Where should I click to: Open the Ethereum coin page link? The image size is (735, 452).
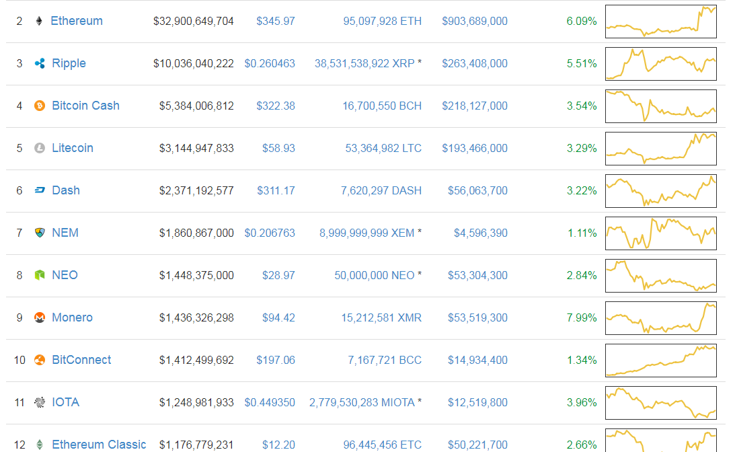pos(77,21)
